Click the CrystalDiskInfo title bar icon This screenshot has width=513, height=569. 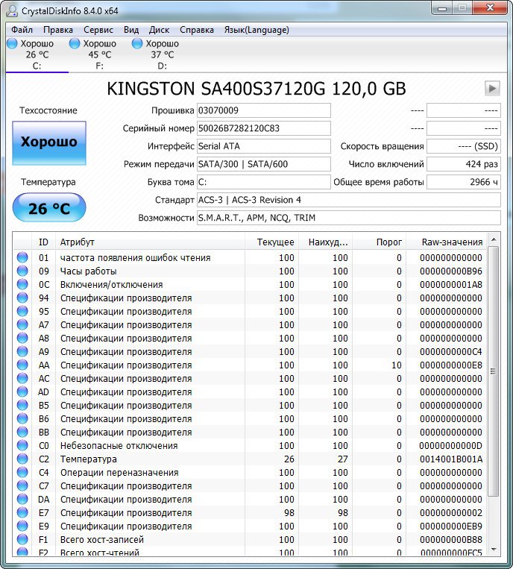pos(12,10)
